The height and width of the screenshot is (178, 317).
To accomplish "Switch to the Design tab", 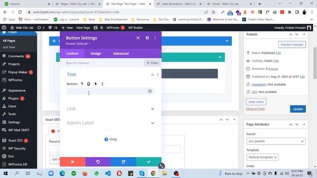I will [x=96, y=53].
